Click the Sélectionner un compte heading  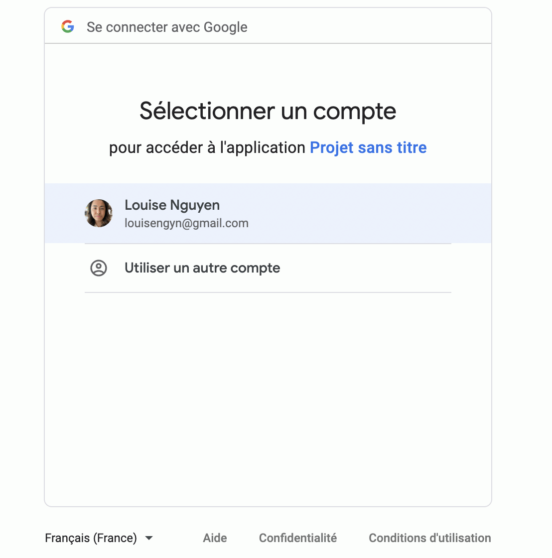coord(268,111)
